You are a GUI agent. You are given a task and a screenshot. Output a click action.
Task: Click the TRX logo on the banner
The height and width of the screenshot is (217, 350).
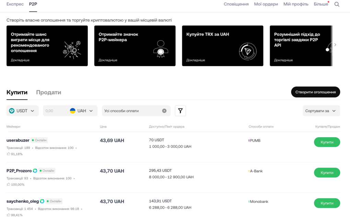(x=247, y=51)
